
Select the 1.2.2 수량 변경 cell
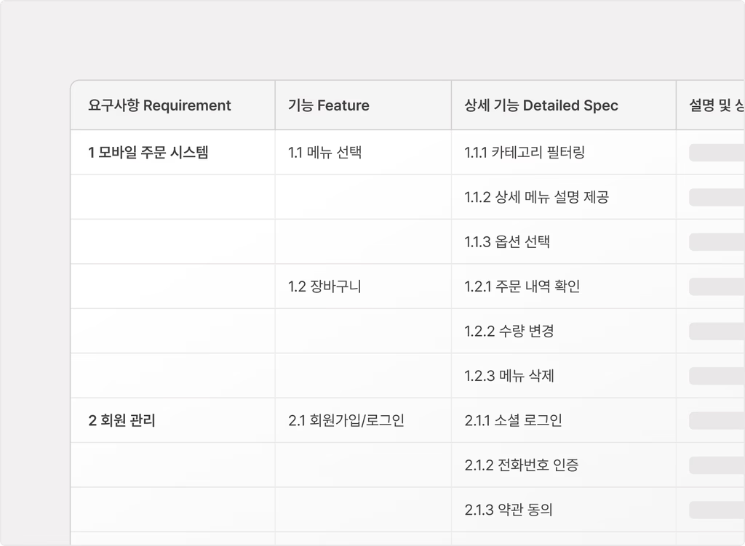pos(564,331)
